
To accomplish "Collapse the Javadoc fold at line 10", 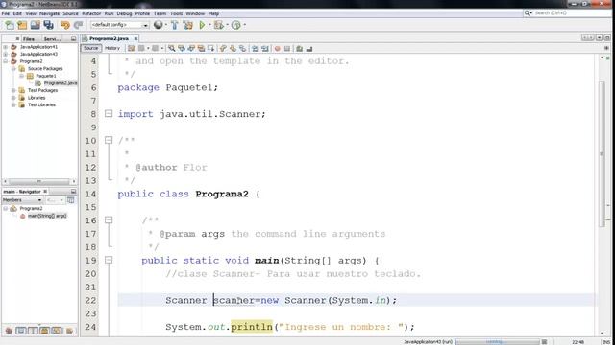I will 109,140.
